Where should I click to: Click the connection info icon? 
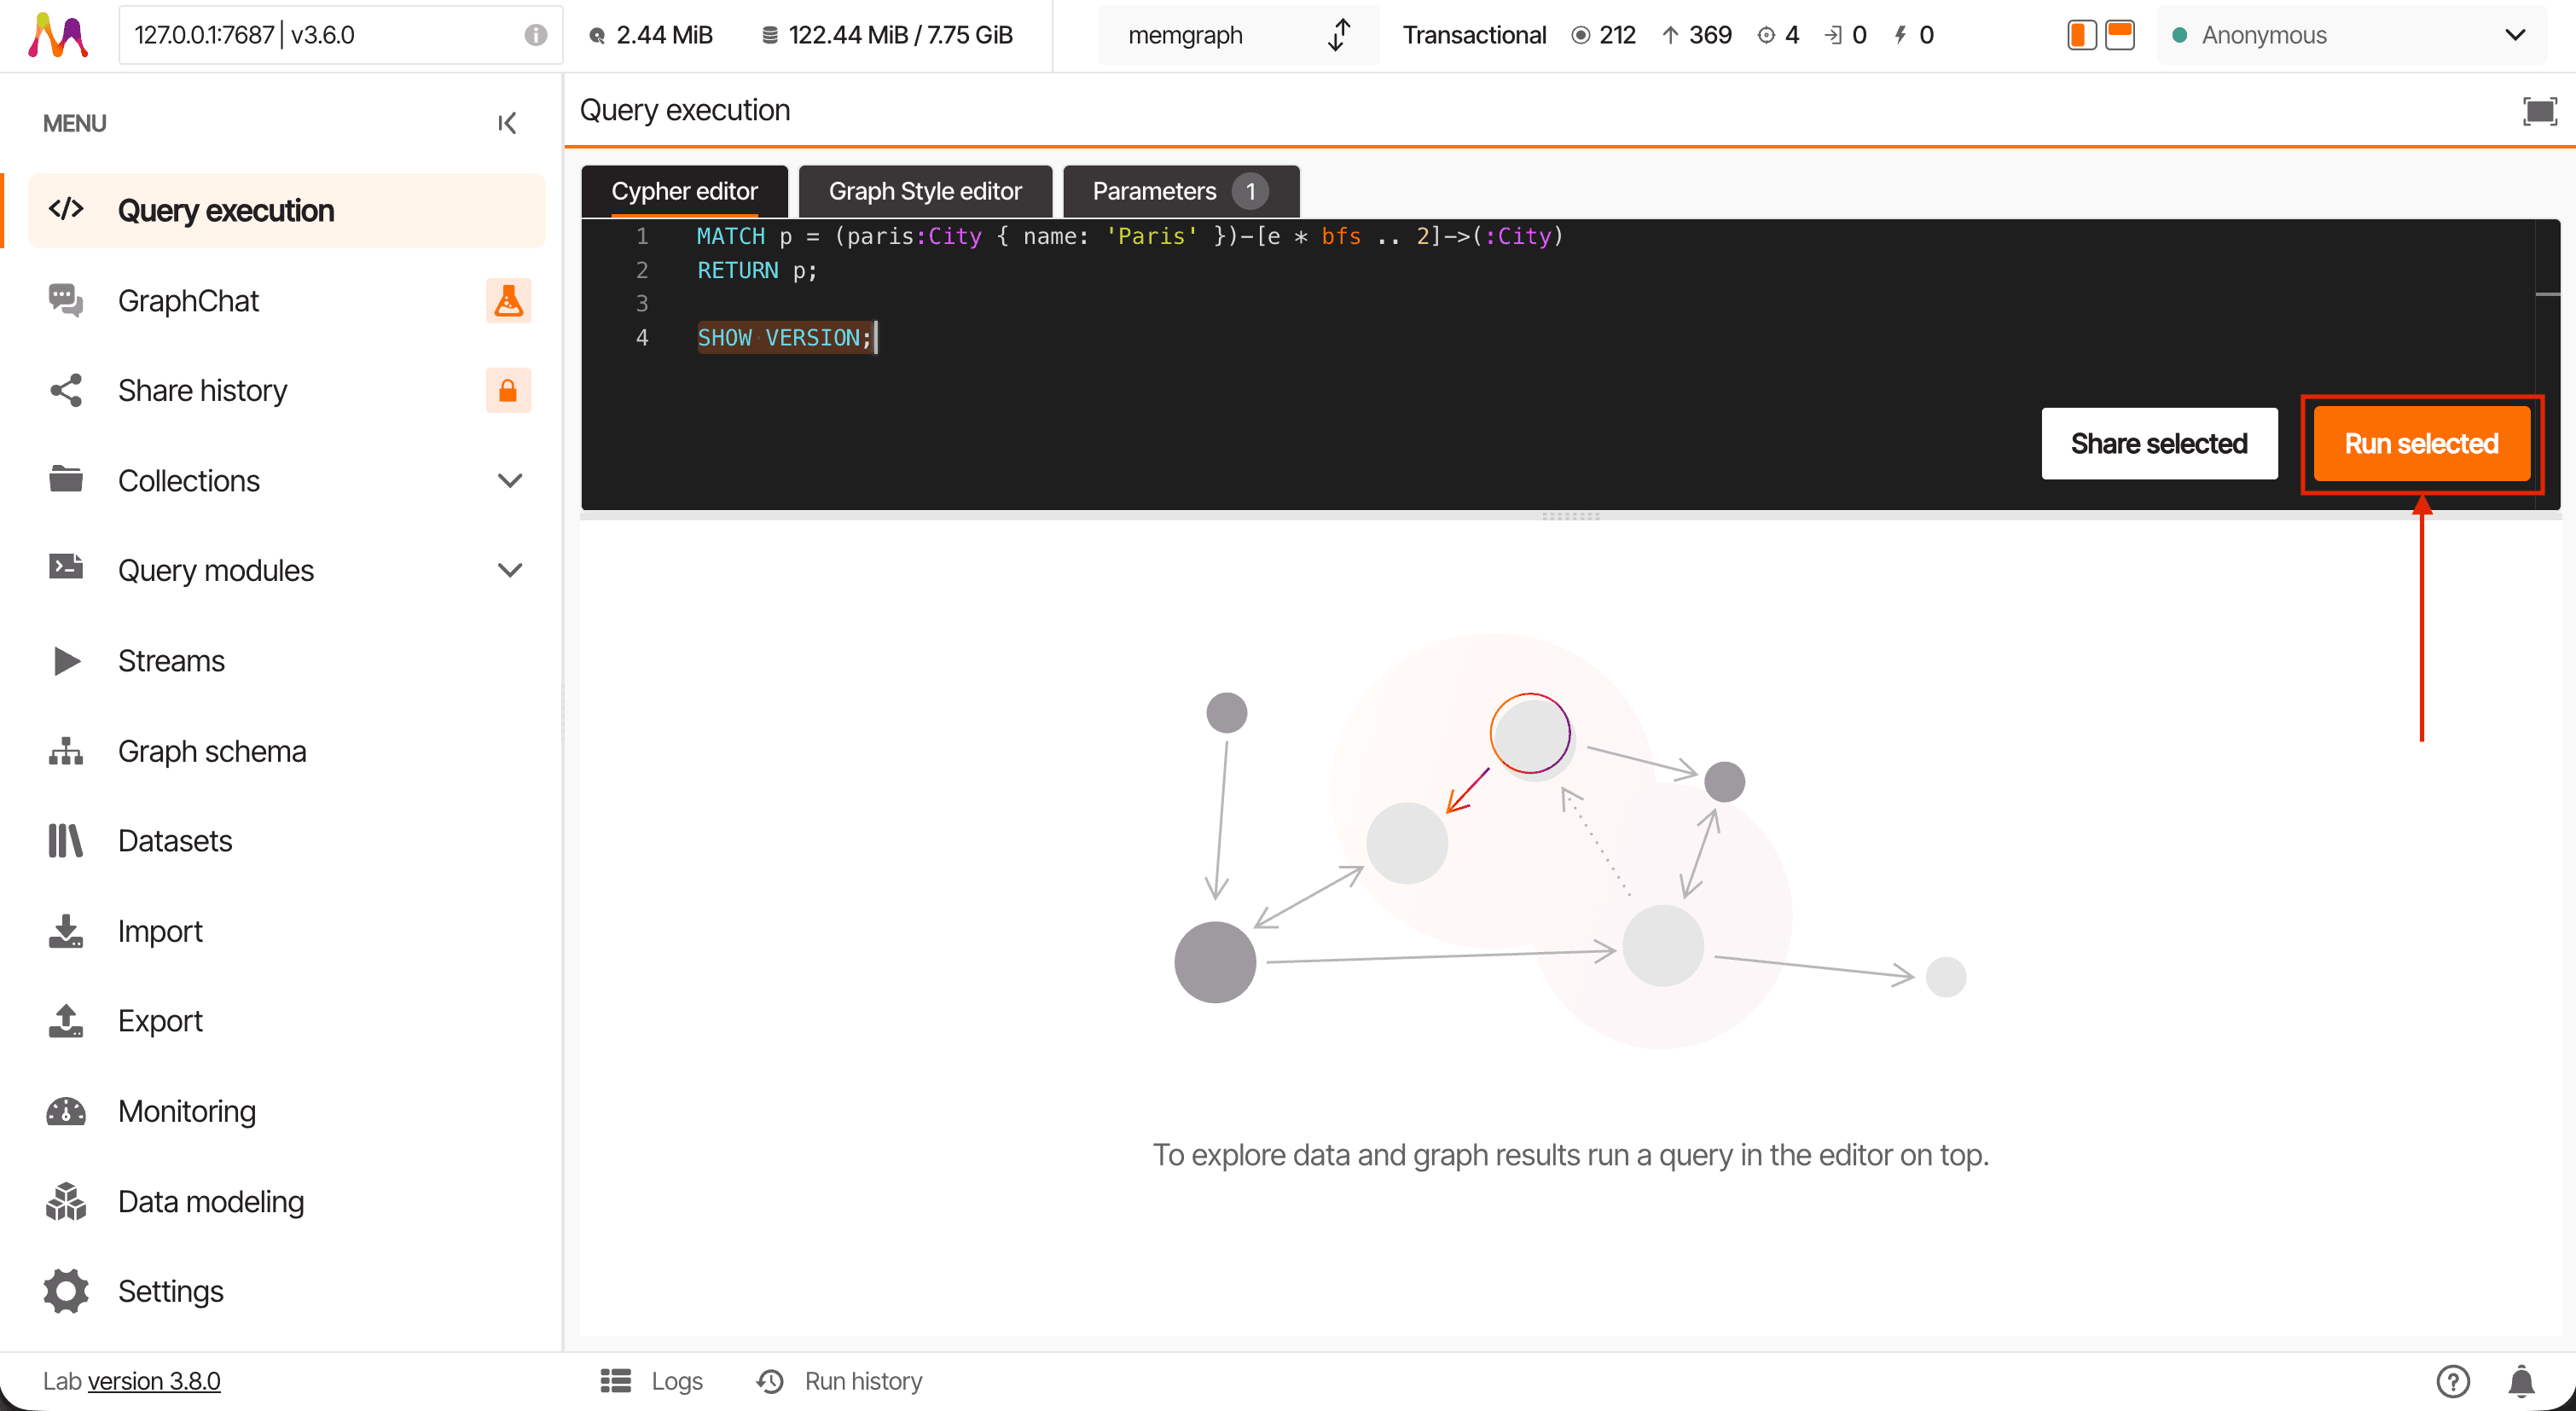536,35
